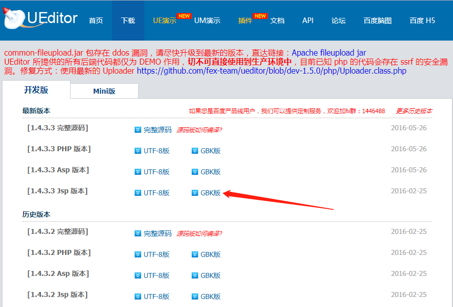453x307 pixels.
Task: Click download icon for 1.4.3.2 完整源码
Action: pyautogui.click(x=138, y=233)
